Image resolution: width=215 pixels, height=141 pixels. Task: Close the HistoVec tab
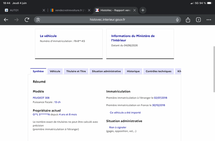click(x=135, y=10)
